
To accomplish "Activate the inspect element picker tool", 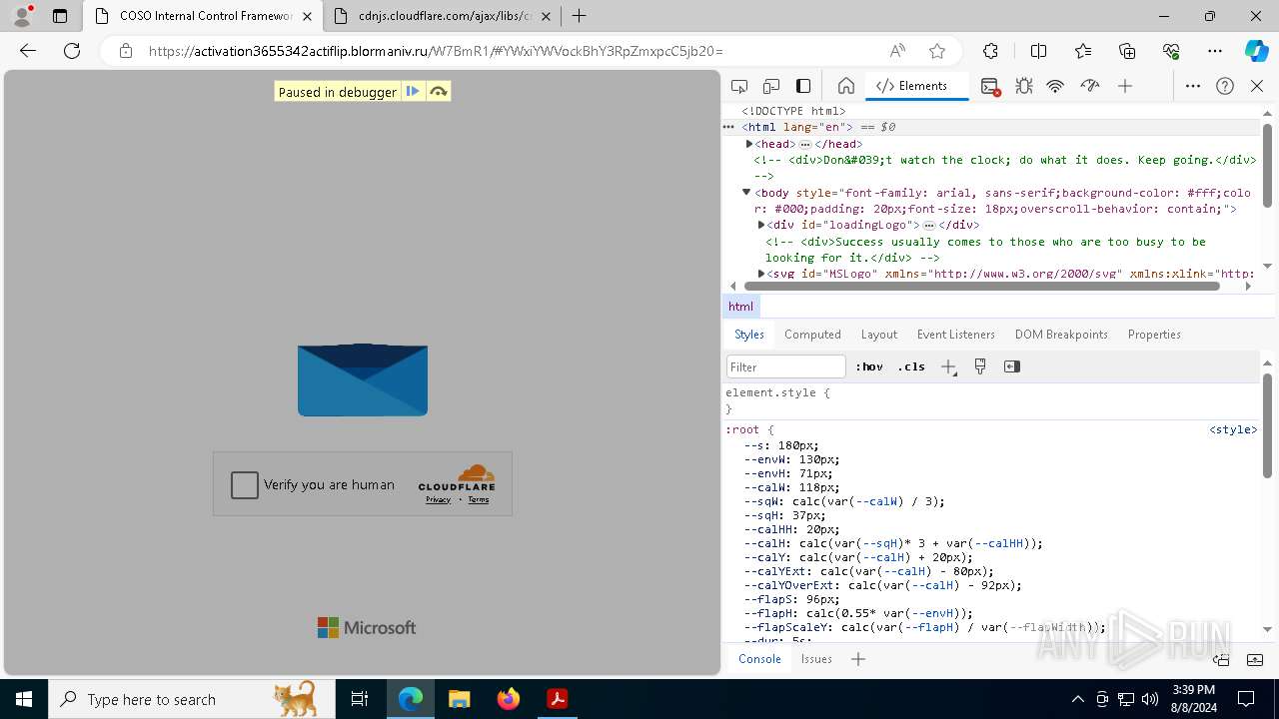I will point(739,86).
